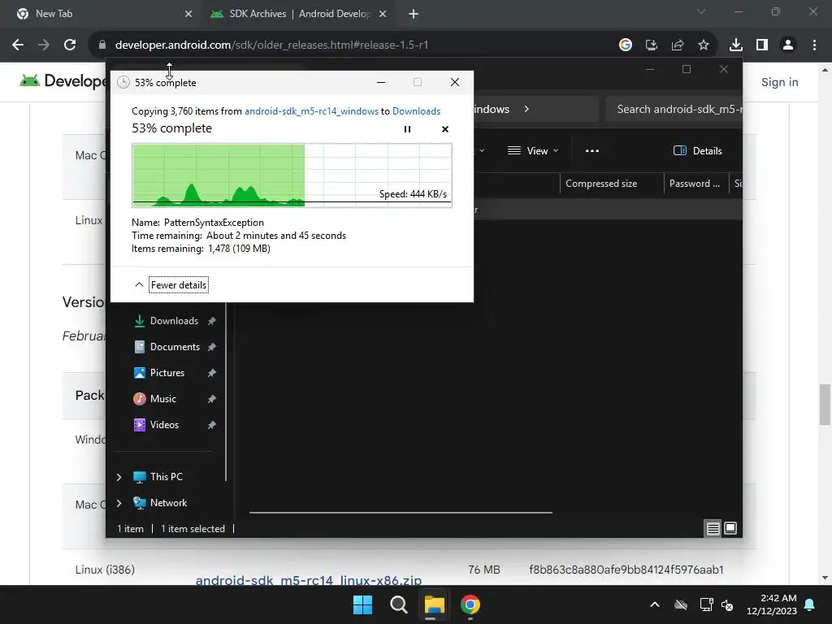Image resolution: width=832 pixels, height=624 pixels.
Task: Click the web page vertical scrollbar thumb
Action: [825, 405]
